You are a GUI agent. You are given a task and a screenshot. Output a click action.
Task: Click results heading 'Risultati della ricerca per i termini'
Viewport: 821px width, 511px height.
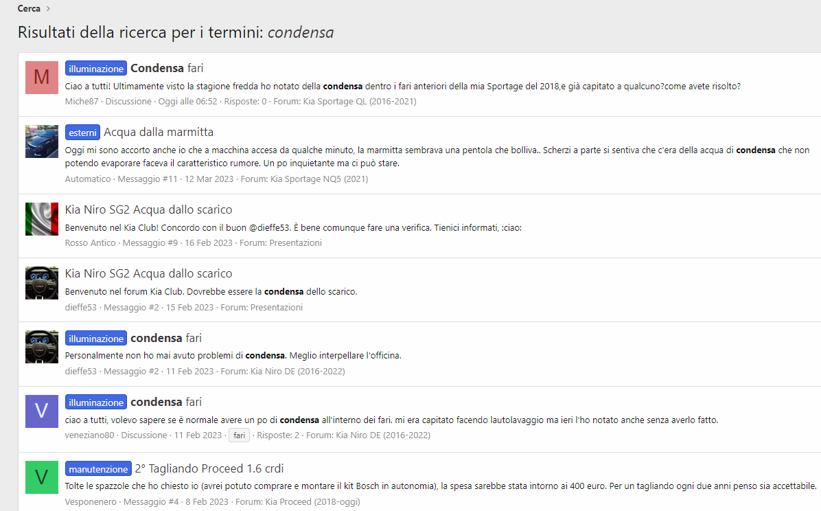(x=140, y=32)
